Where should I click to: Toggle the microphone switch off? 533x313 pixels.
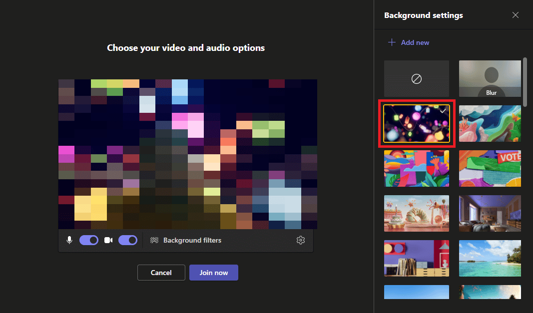coord(89,240)
